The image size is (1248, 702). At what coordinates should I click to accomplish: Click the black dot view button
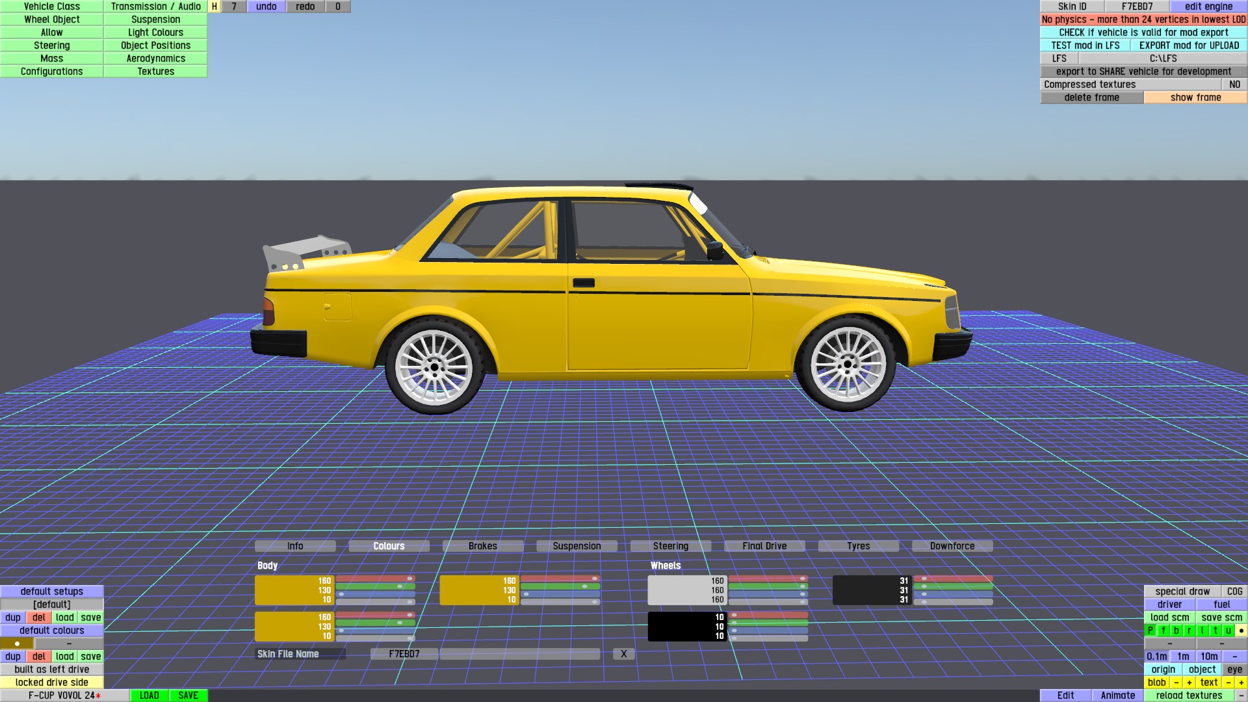point(1241,630)
